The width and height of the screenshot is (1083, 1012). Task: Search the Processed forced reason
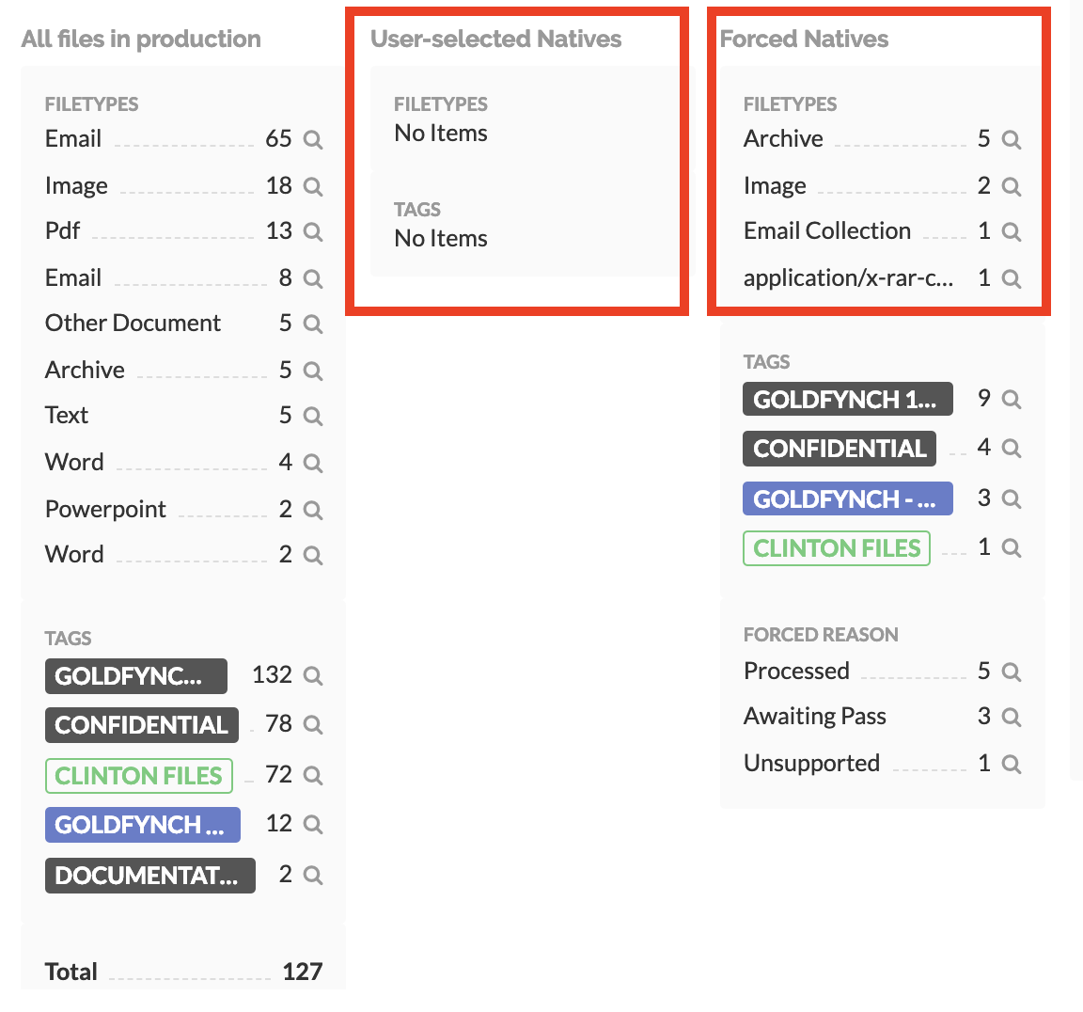pyautogui.click(x=1011, y=671)
